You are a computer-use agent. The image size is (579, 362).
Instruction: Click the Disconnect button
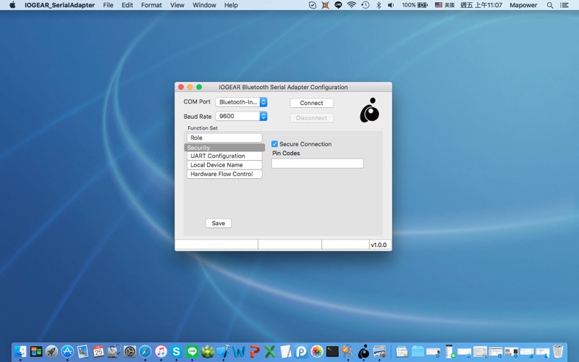click(312, 118)
